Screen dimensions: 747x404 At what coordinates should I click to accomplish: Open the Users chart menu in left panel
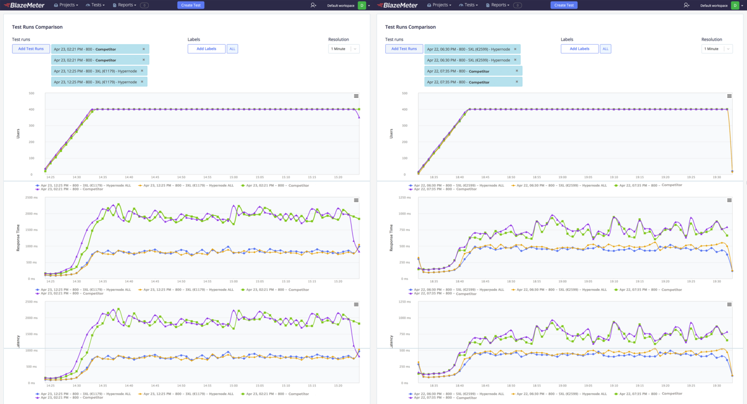356,96
